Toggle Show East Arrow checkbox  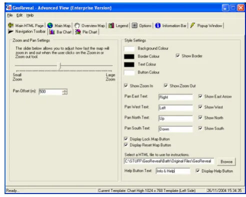[x=200, y=96]
